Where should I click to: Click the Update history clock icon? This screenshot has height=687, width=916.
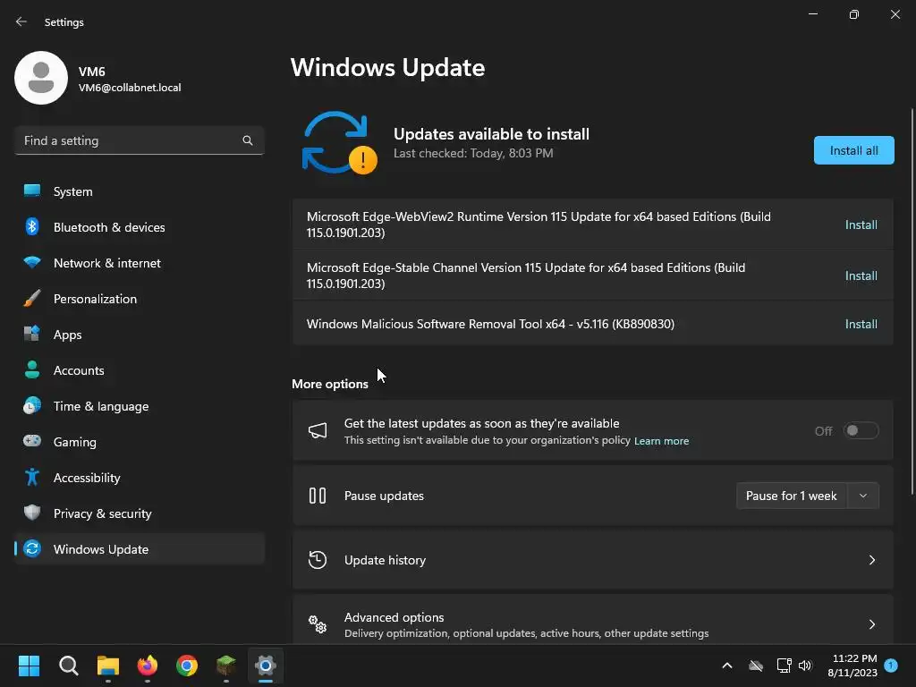click(x=318, y=560)
